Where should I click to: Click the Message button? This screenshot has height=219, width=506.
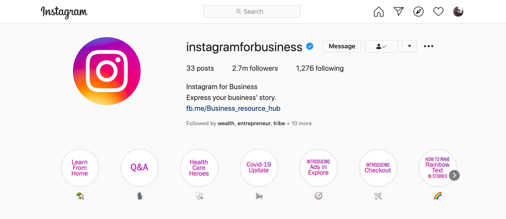pos(342,46)
